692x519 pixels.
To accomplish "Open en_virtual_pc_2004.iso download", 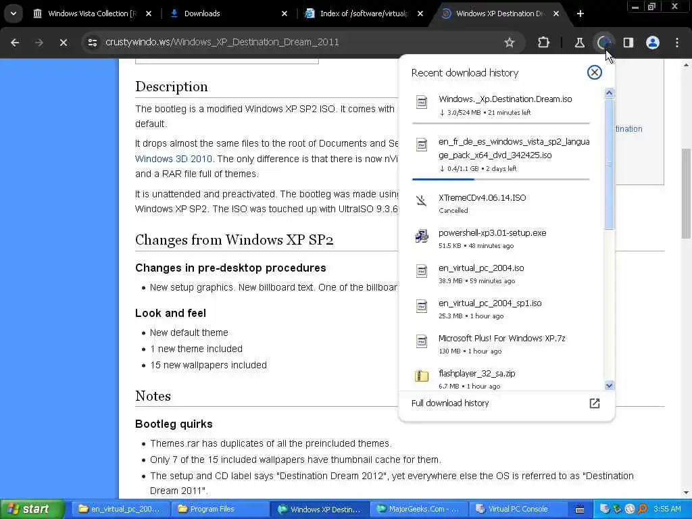I will point(501,274).
